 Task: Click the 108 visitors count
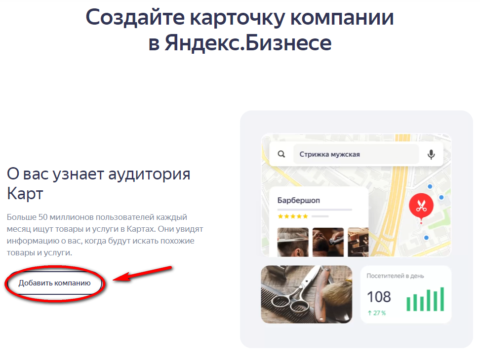point(379,297)
